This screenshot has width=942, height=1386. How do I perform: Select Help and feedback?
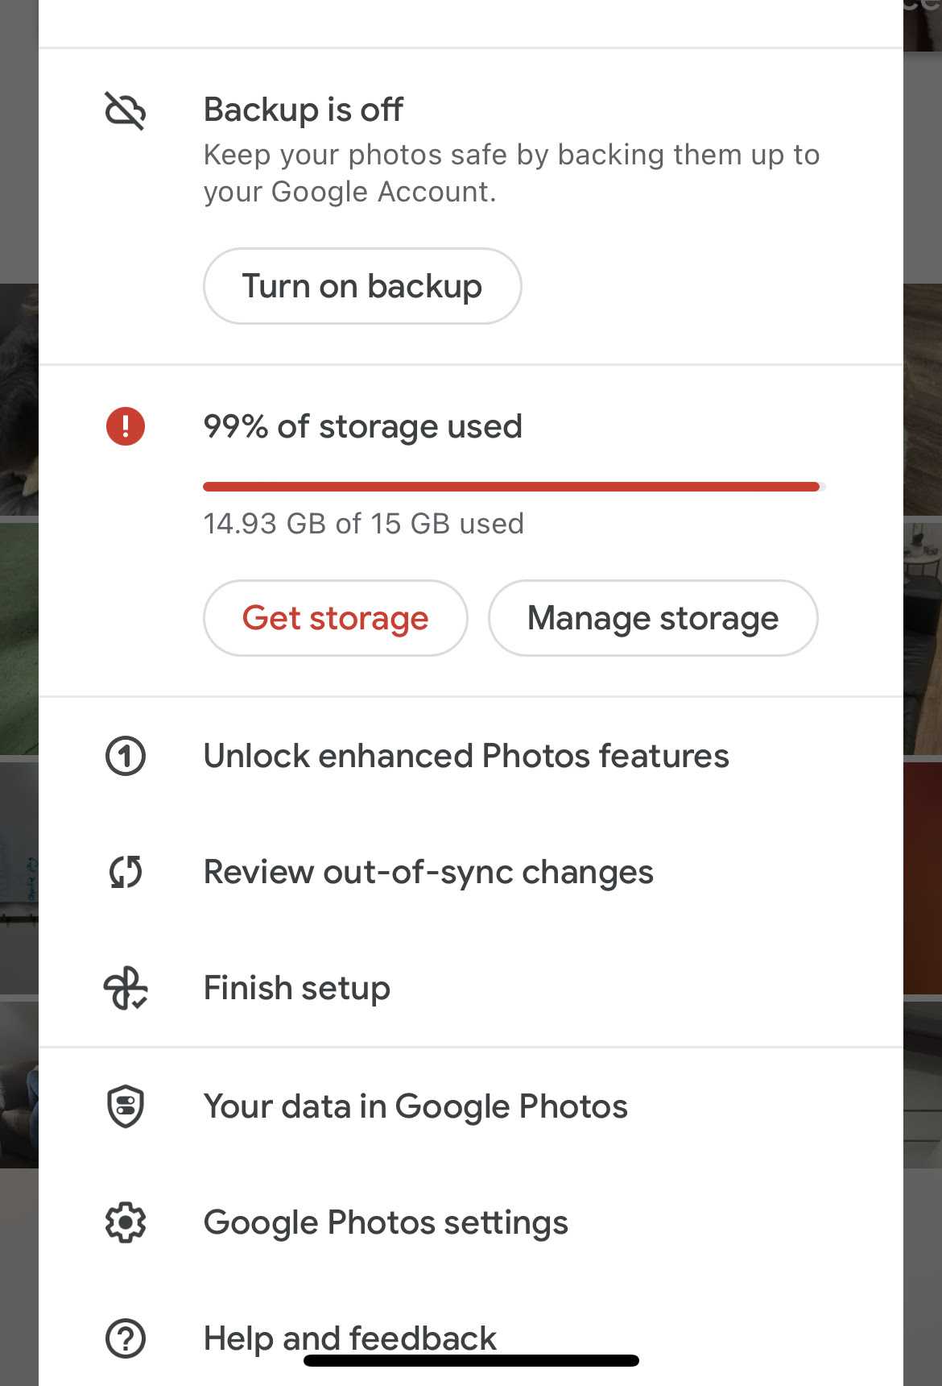[x=350, y=1338]
